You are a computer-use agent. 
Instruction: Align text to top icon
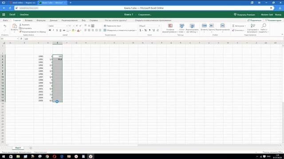pyautogui.click(x=86, y=26)
